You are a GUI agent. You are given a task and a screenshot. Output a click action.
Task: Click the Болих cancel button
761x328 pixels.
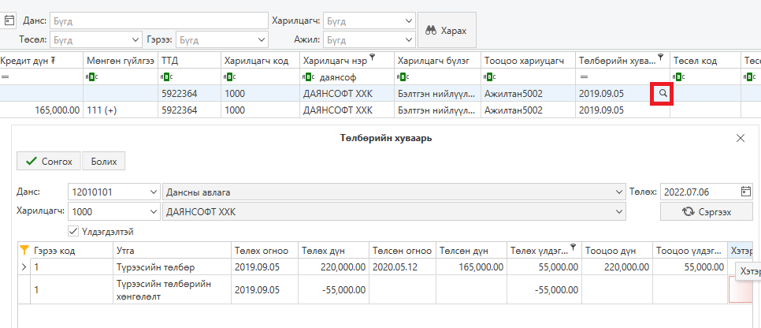pos(103,162)
